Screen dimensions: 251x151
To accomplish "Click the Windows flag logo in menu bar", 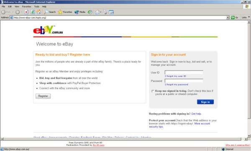I will pos(247,7).
